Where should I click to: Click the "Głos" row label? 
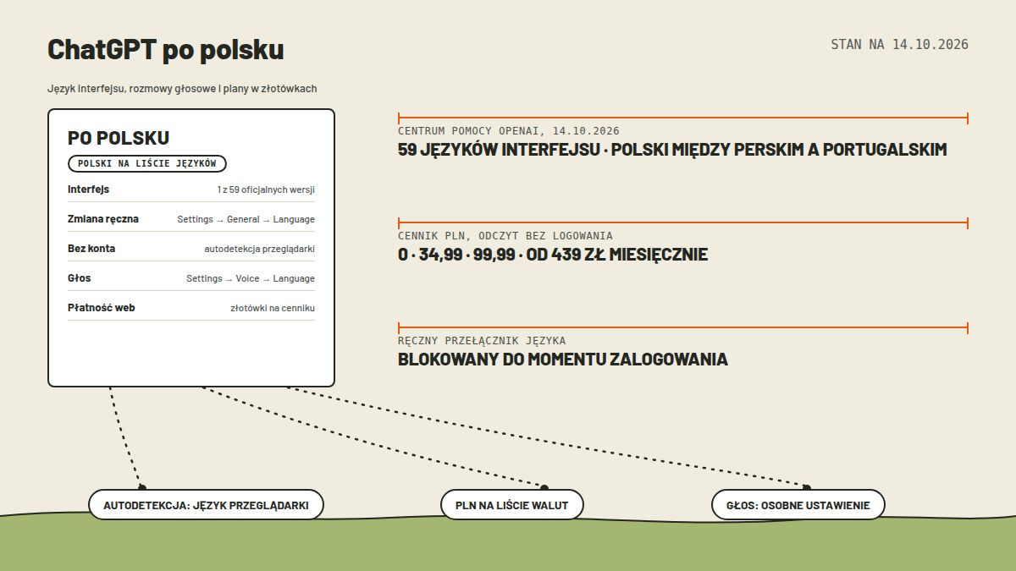click(x=80, y=278)
